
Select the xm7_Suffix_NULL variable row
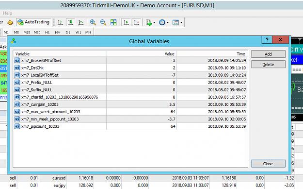[130, 90]
